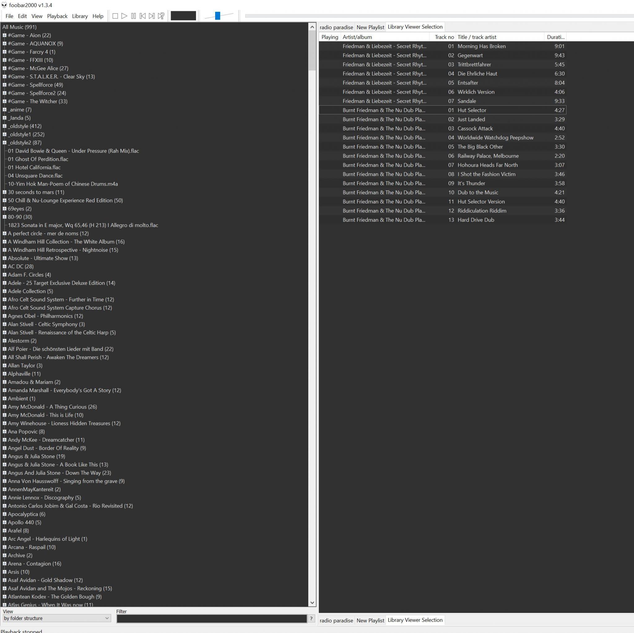Expand the #Game - The Witcher folder
Viewport: 634px width, 633px height.
tap(5, 102)
